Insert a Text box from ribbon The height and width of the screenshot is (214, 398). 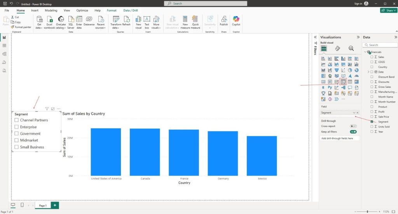pos(147,21)
